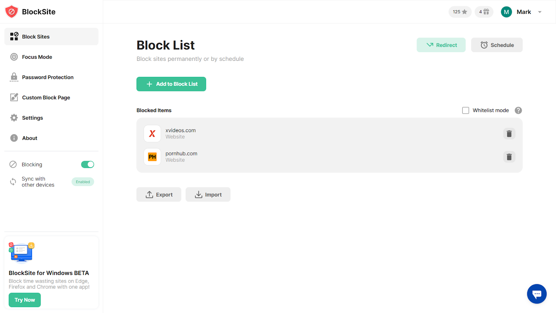556x313 pixels.
Task: Turn off the Blocking toggle
Action: point(88,164)
